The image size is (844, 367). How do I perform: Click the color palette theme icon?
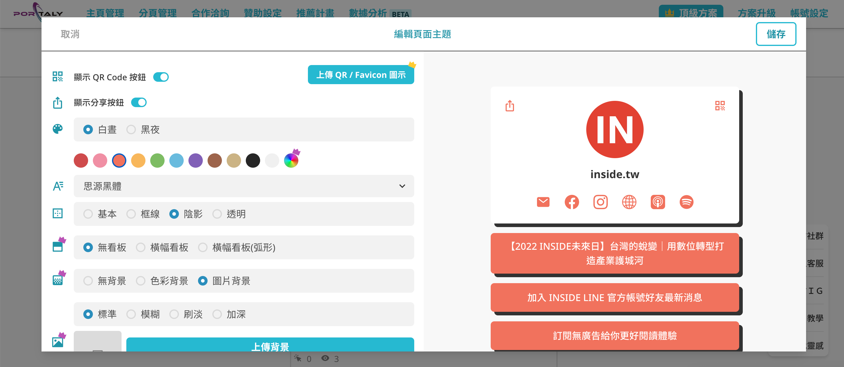coord(58,129)
